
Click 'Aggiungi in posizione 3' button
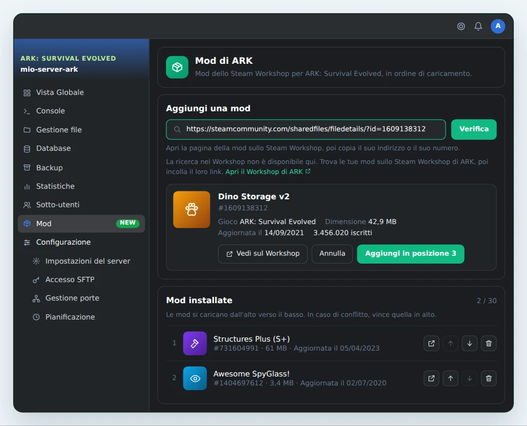[x=411, y=254]
